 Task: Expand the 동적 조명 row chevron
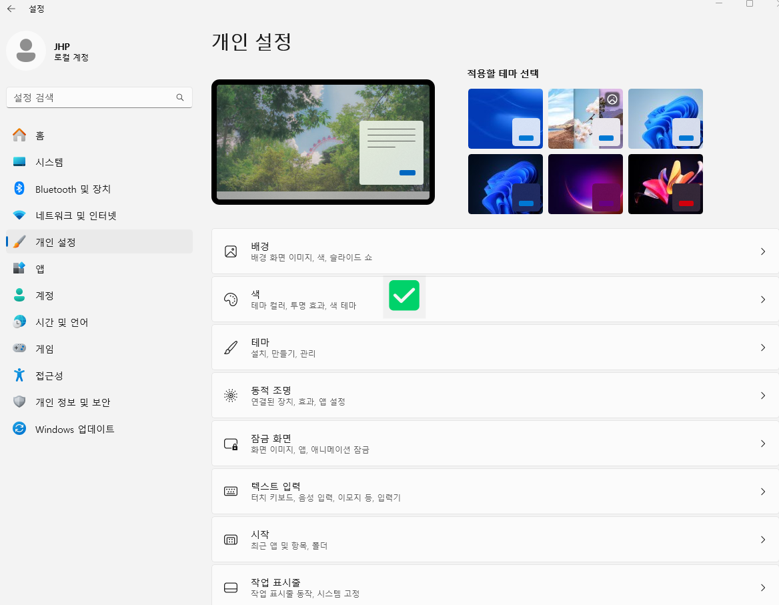[x=762, y=396]
